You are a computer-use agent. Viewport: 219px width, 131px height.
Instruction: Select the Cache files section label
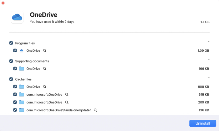pos(23,79)
